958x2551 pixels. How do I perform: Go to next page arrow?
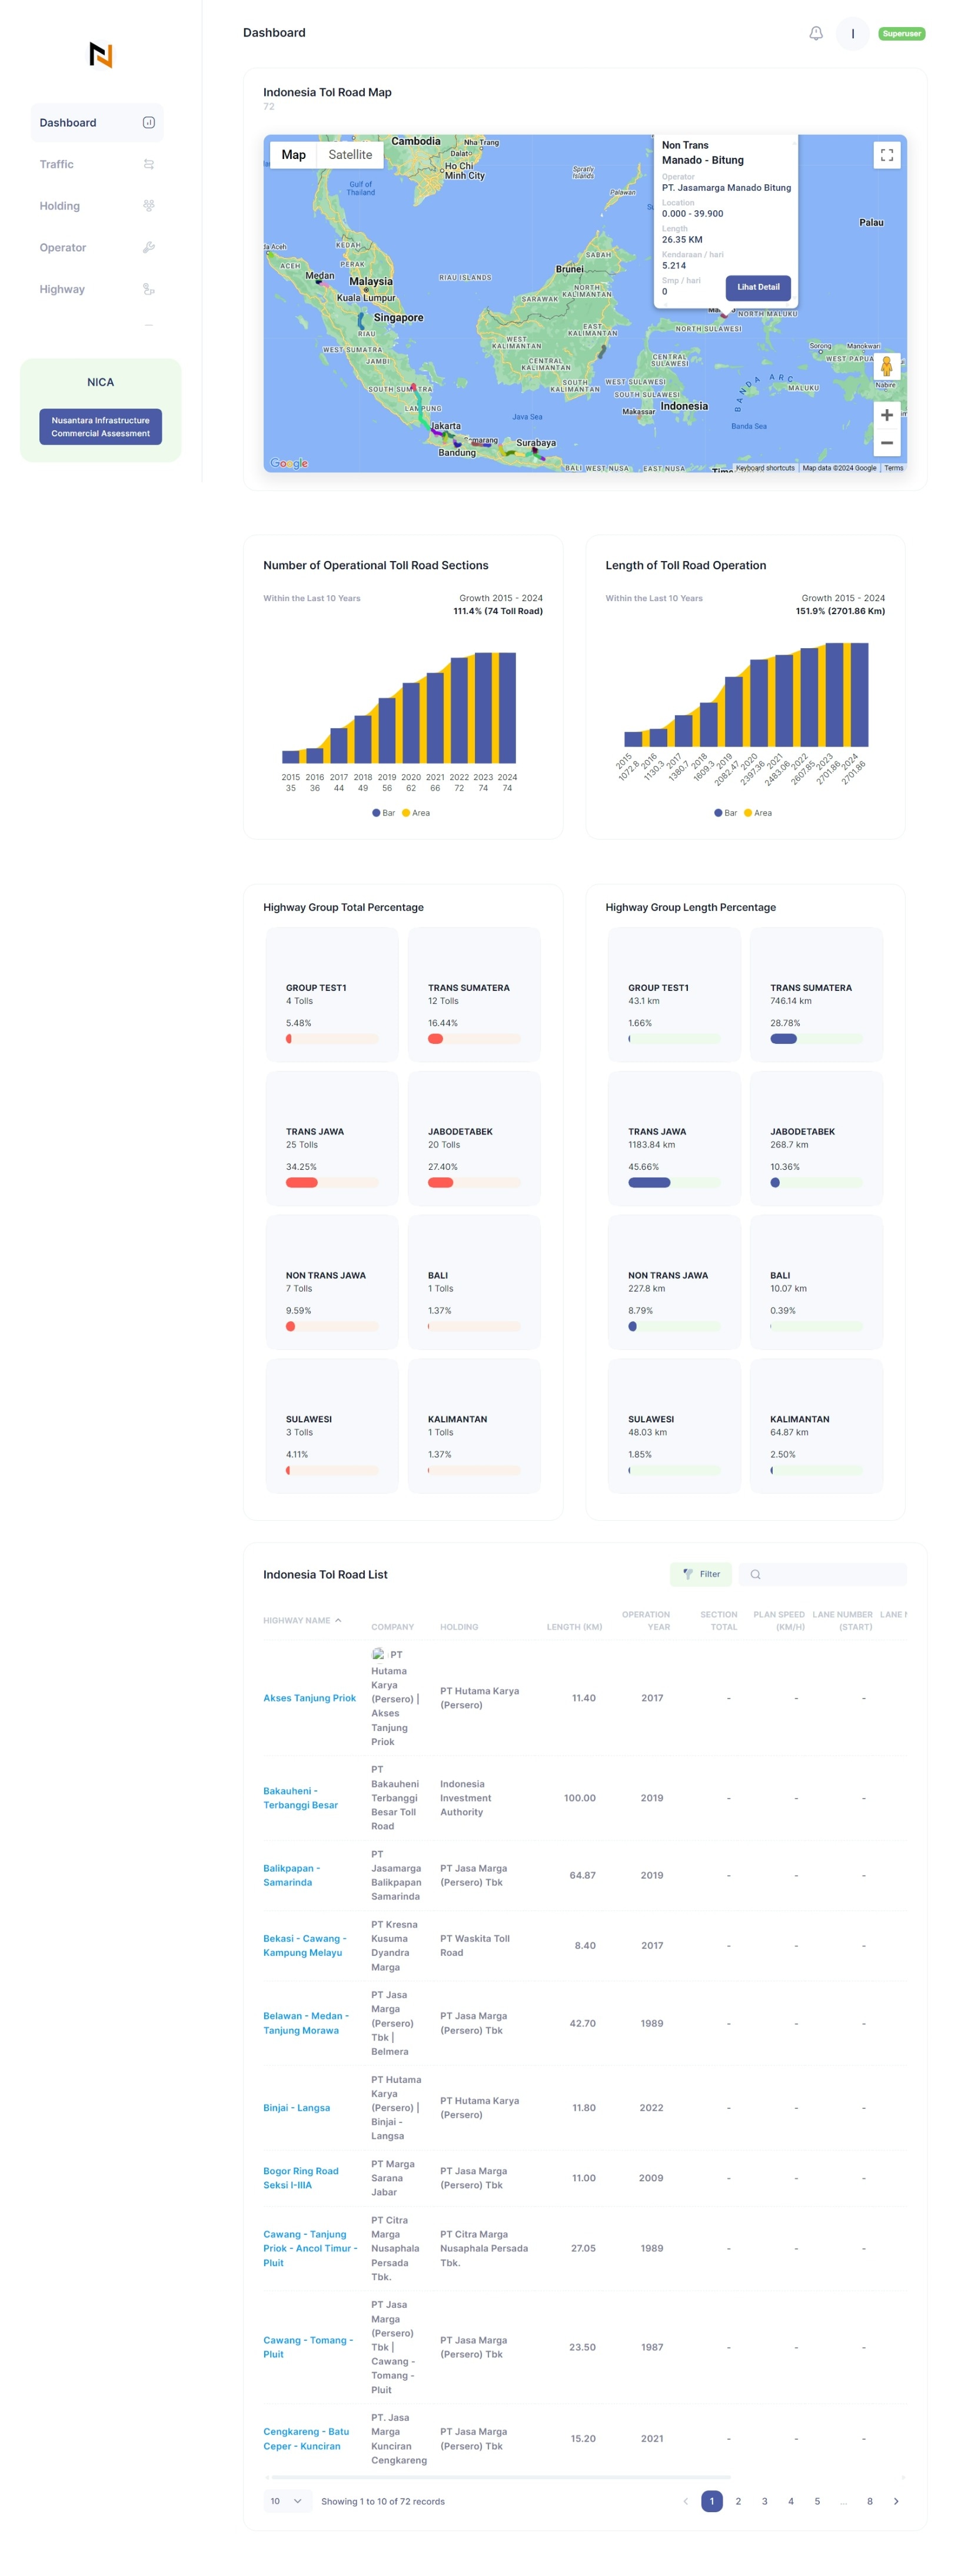click(896, 2500)
